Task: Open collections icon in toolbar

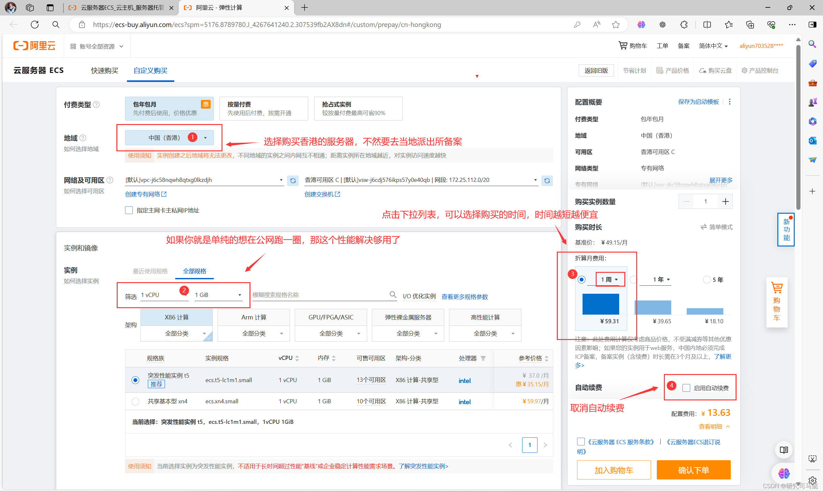Action: point(750,24)
